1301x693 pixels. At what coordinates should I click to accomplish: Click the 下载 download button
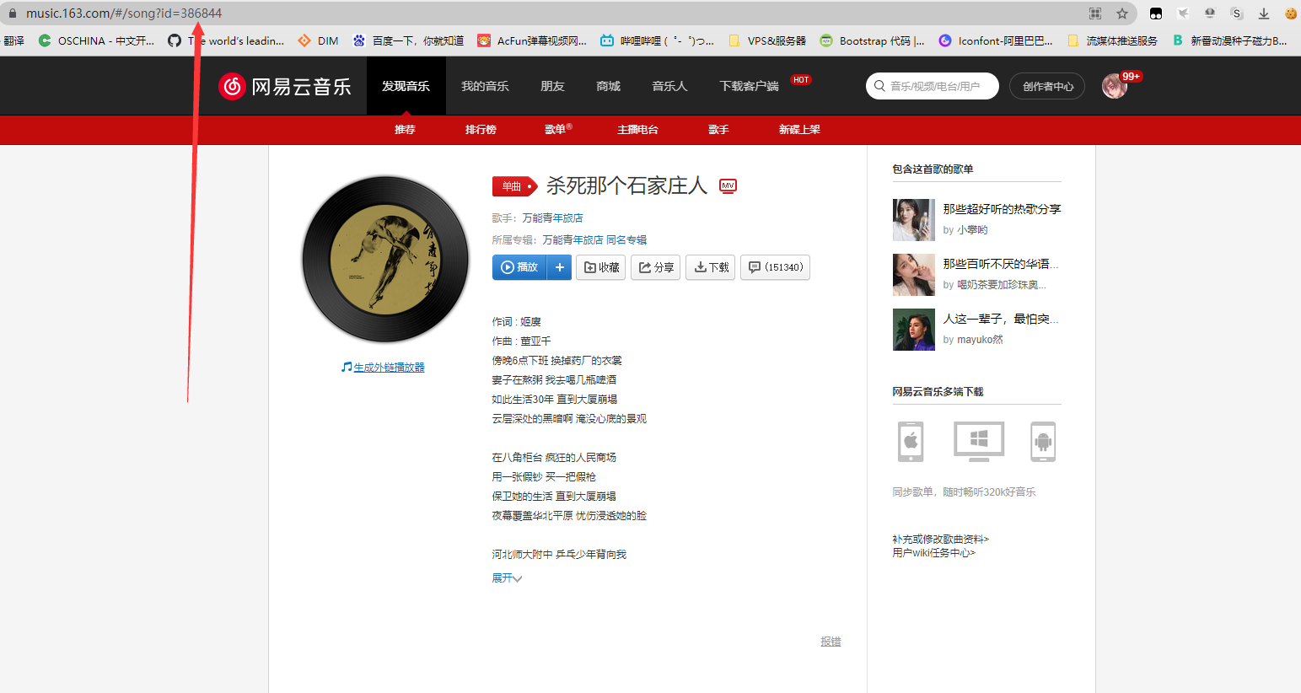pyautogui.click(x=711, y=267)
